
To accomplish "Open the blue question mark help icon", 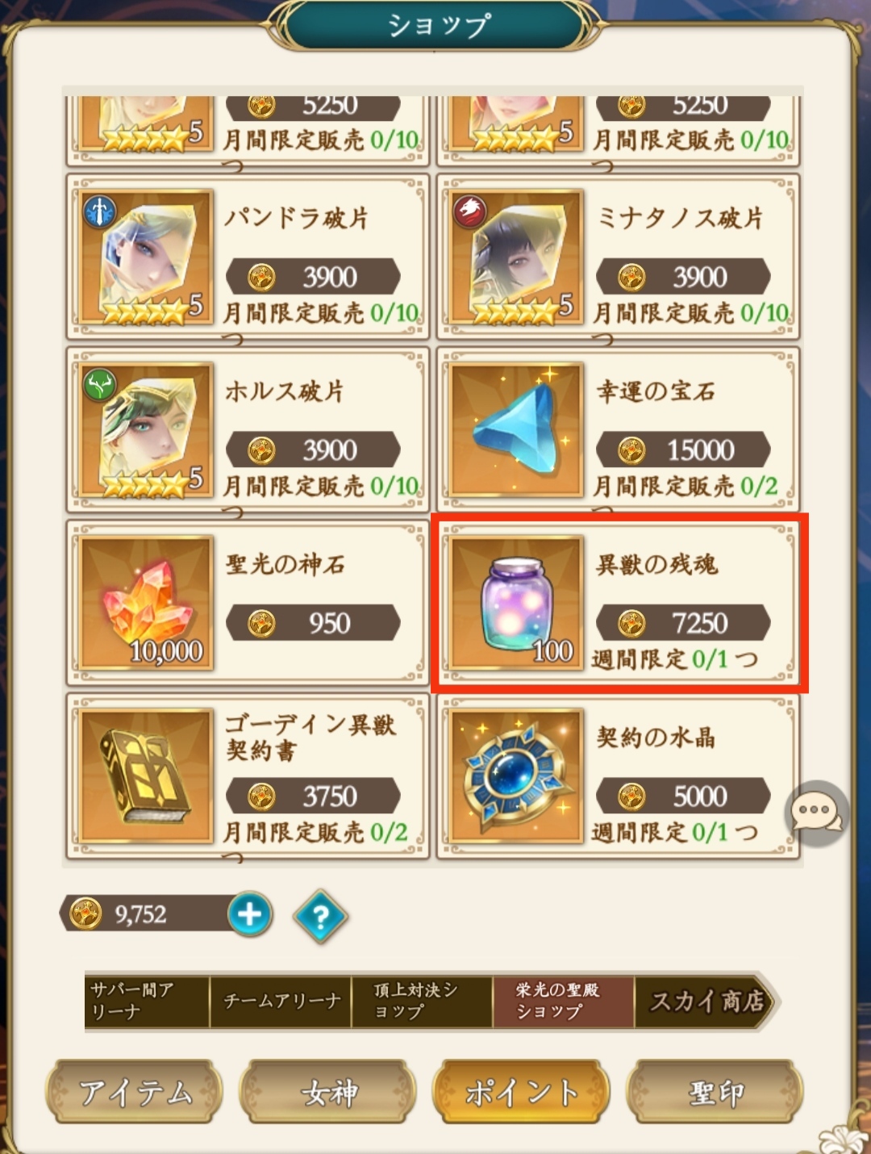I will pyautogui.click(x=320, y=916).
